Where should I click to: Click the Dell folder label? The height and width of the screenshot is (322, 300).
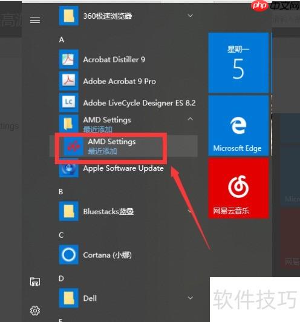(90, 298)
